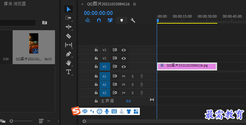The image size is (246, 125).
Task: Select the Type tool
Action: coord(68,72)
